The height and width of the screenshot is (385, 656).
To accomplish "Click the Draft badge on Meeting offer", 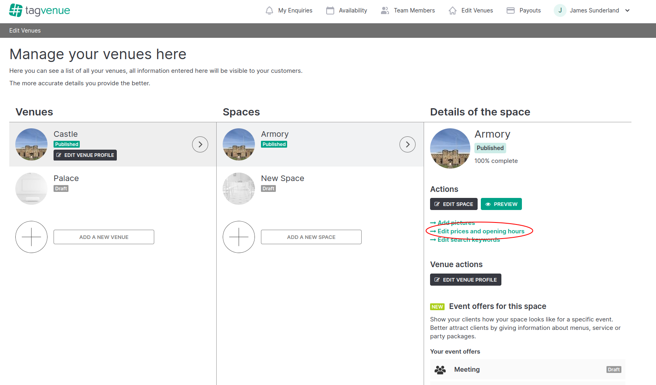I will point(614,370).
